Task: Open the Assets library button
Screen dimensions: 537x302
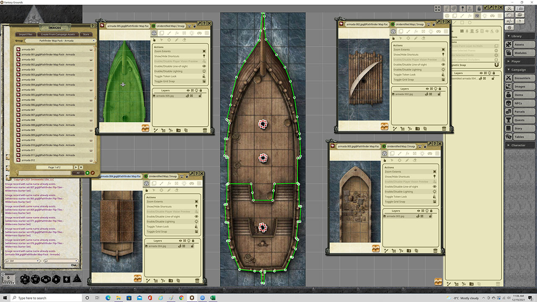Action: (x=519, y=44)
